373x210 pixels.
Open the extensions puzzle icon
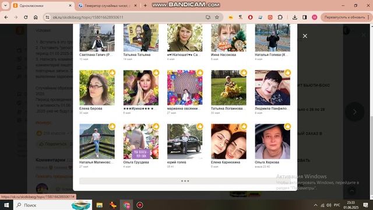pos(280,17)
